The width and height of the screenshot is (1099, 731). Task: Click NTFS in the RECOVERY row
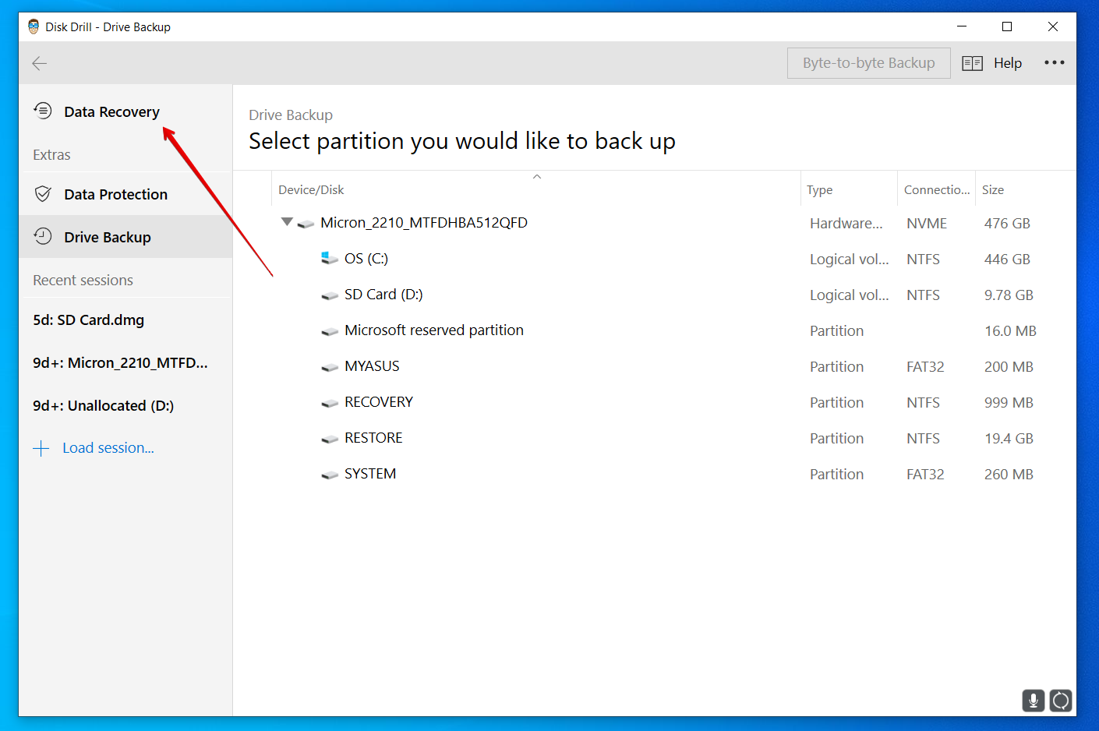click(923, 403)
